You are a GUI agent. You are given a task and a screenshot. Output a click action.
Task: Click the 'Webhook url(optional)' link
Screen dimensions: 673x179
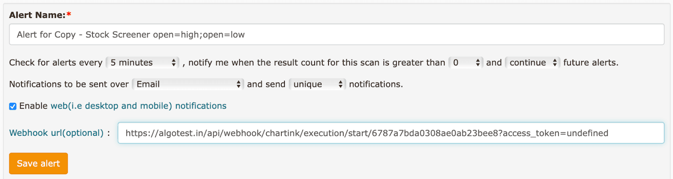(x=56, y=133)
